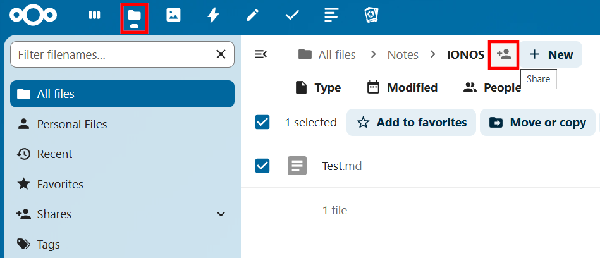The image size is (600, 258).
Task: Select Personal Files in sidebar
Action: tap(71, 124)
